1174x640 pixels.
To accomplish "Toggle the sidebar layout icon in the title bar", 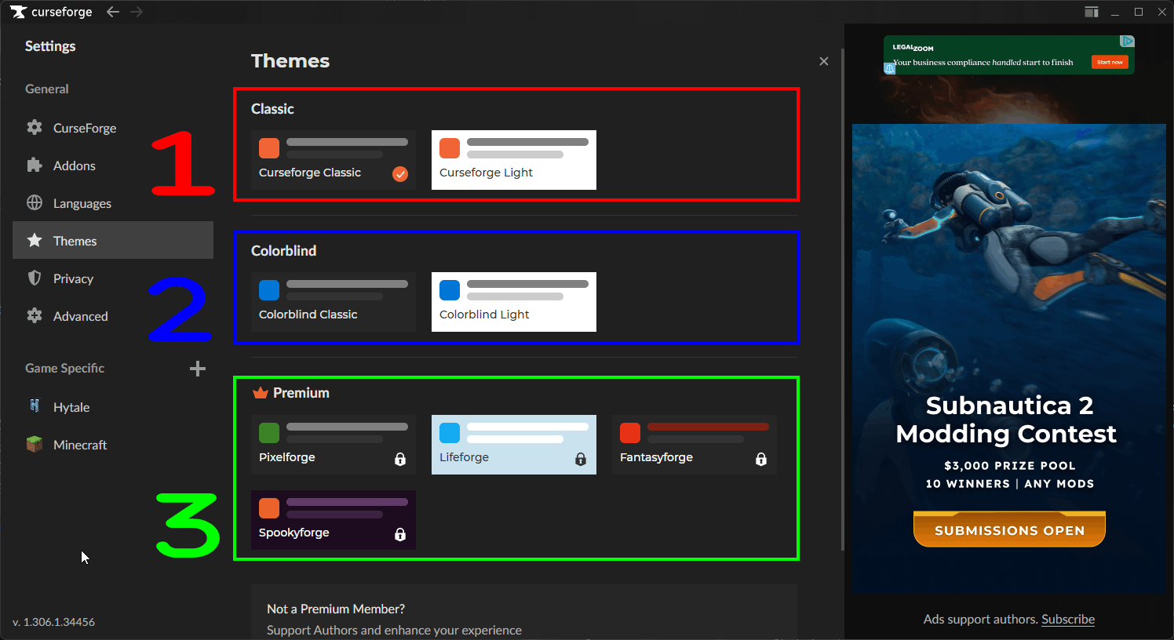I will pyautogui.click(x=1091, y=12).
